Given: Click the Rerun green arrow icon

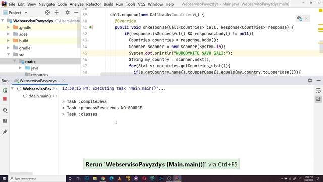Looking at the screenshot, I should (5, 90).
